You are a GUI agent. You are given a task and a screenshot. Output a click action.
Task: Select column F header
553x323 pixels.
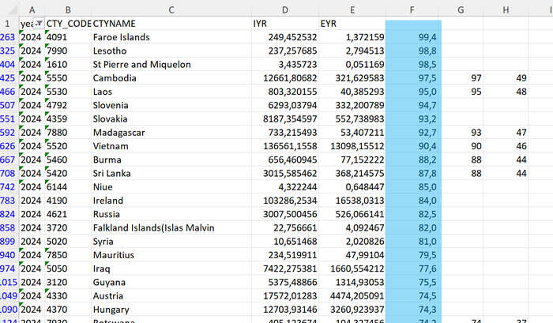pos(412,9)
